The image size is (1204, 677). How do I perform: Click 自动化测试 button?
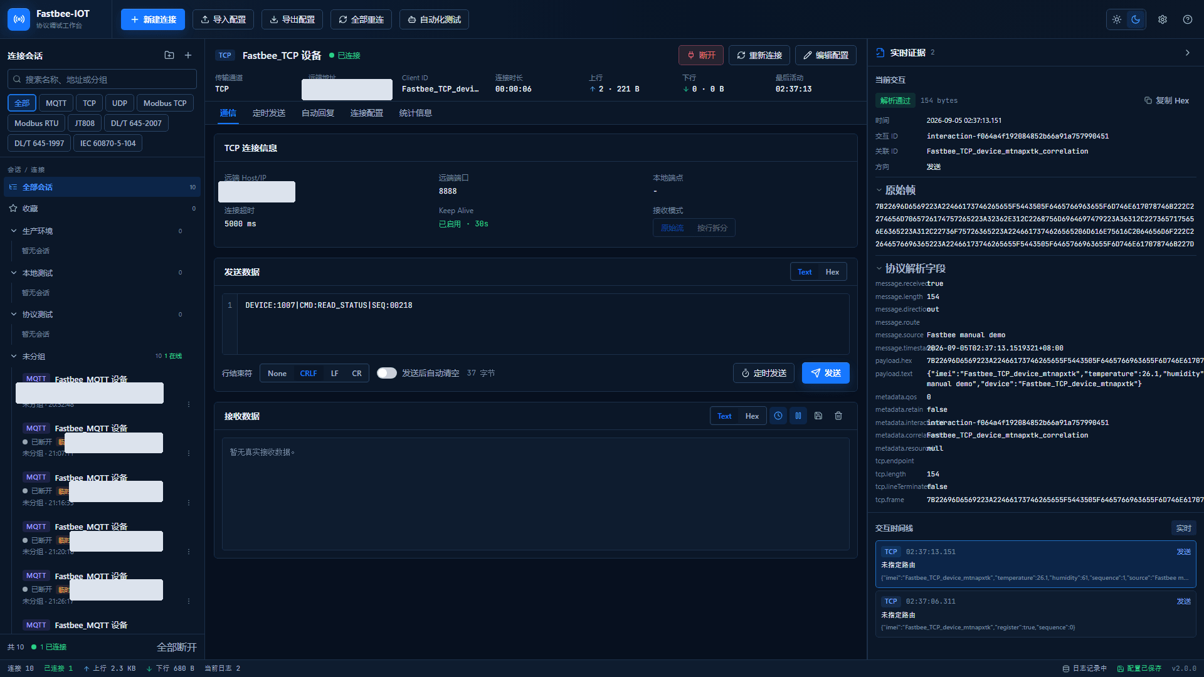[x=434, y=19]
